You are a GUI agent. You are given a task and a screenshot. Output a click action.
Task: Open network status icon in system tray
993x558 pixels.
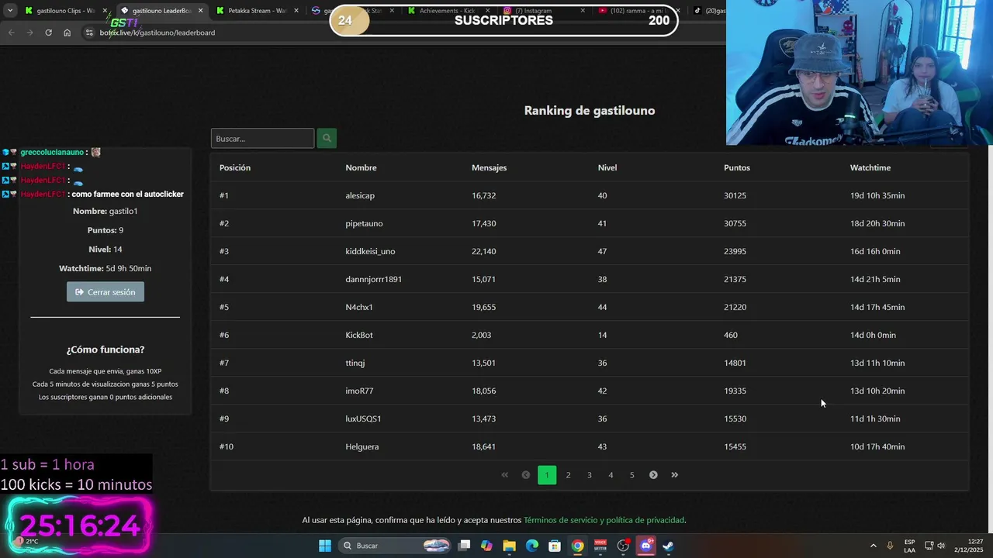click(x=929, y=546)
